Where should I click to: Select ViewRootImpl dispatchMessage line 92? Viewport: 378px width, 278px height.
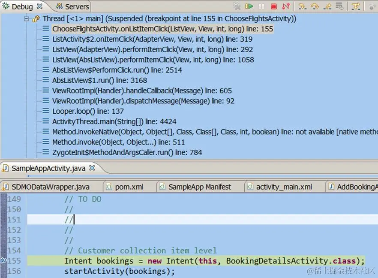[143, 101]
